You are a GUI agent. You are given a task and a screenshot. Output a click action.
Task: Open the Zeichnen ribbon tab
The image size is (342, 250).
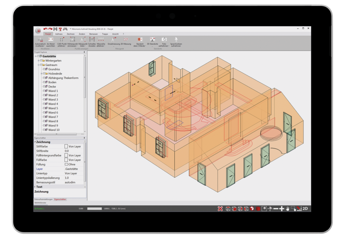coord(71,34)
